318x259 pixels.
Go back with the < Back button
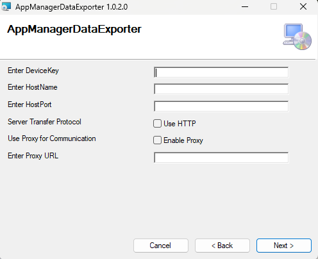coord(222,246)
